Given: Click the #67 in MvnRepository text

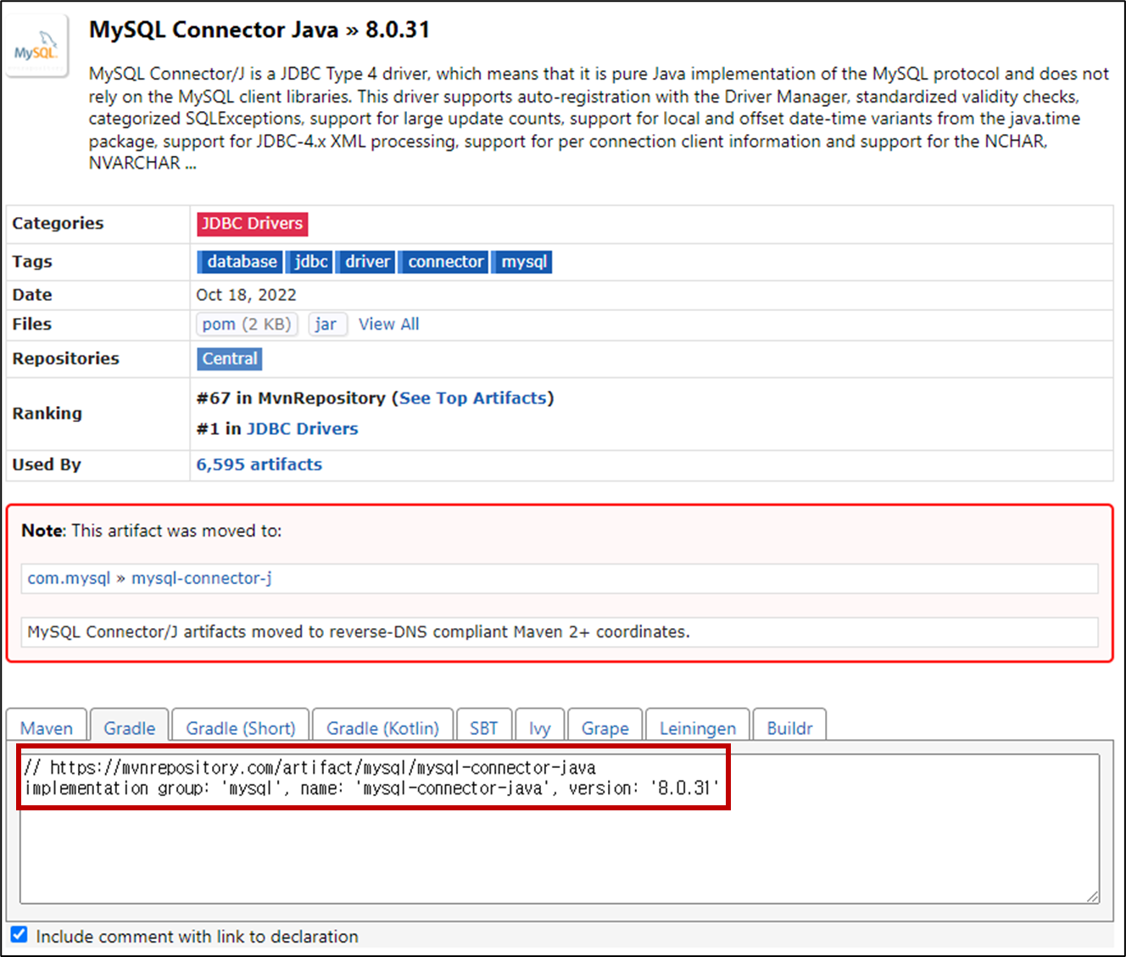Looking at the screenshot, I should point(291,398).
